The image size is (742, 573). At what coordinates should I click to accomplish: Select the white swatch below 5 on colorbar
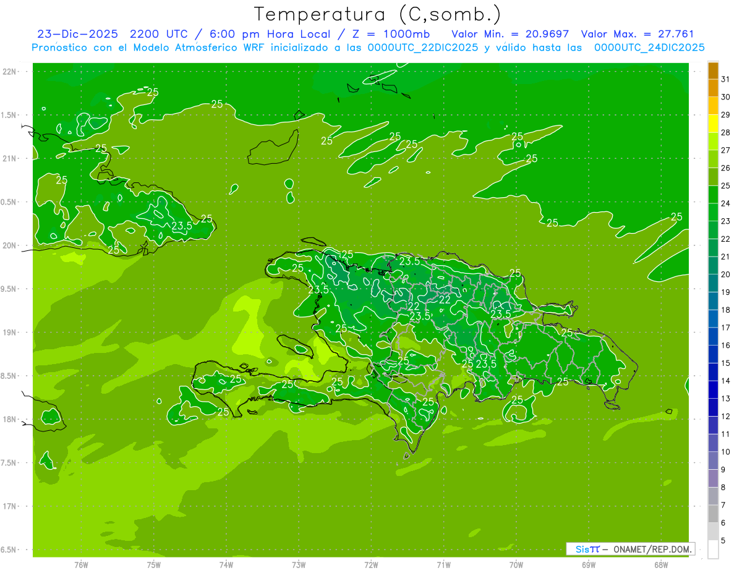pyautogui.click(x=713, y=549)
